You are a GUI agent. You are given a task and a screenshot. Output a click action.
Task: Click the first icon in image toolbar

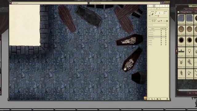(148, 6)
